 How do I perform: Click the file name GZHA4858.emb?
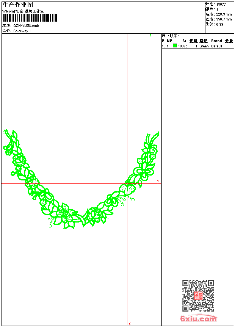click(x=26, y=25)
